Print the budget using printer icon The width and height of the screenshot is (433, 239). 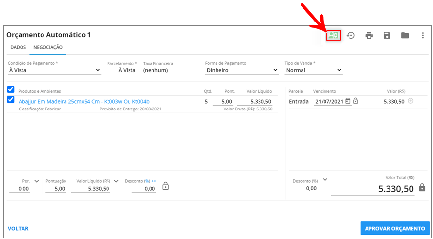pos(369,35)
